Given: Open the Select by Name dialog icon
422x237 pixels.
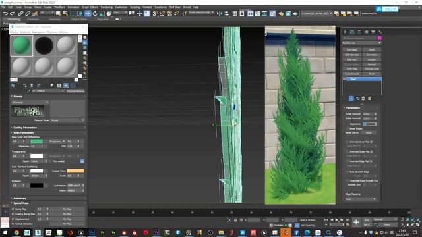Looking at the screenshot, I should point(65,13).
